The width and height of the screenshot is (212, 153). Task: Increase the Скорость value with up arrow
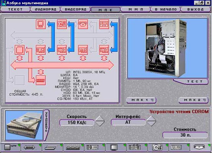point(100,118)
